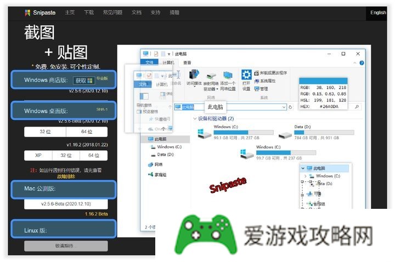Select the Data (D:) drive in main pane
This screenshot has width=395, height=262.
[x=317, y=132]
